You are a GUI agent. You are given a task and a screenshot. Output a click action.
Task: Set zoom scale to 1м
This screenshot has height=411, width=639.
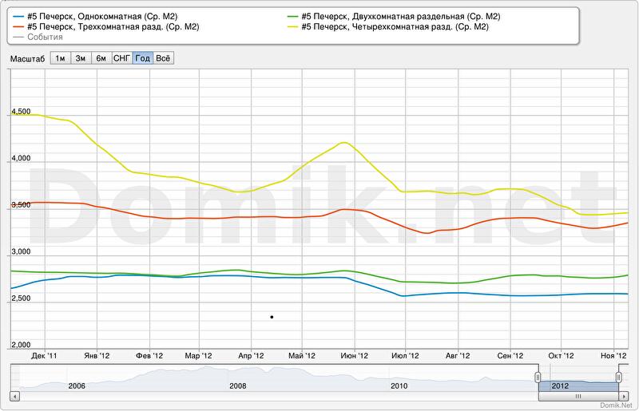61,58
